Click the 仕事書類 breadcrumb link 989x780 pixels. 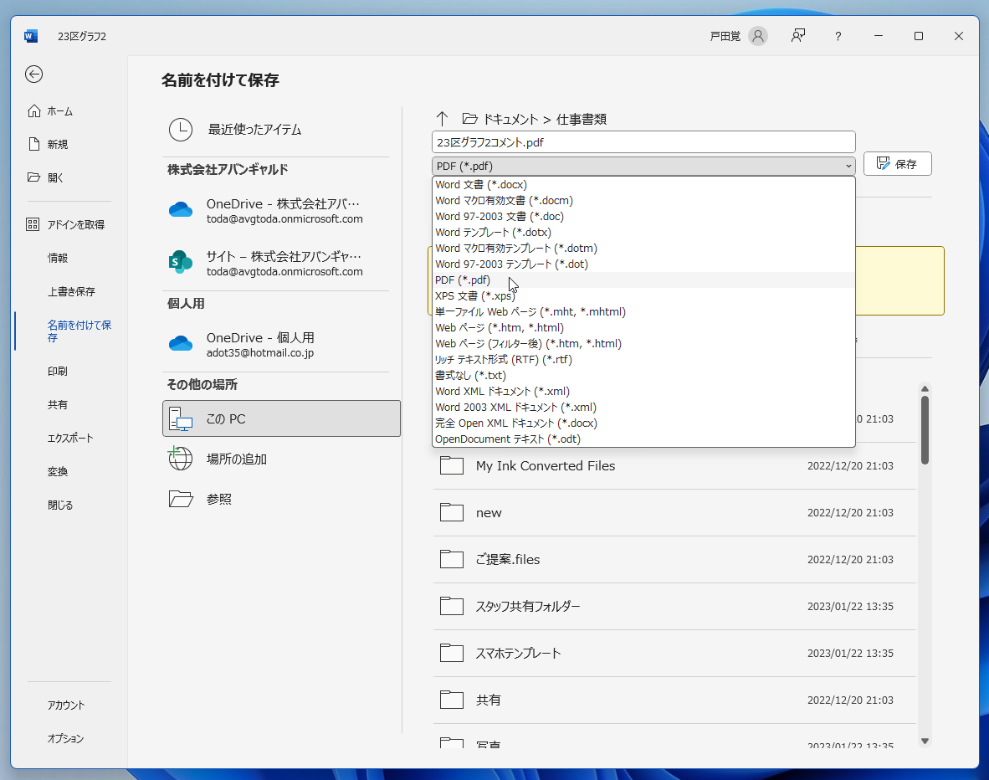581,120
